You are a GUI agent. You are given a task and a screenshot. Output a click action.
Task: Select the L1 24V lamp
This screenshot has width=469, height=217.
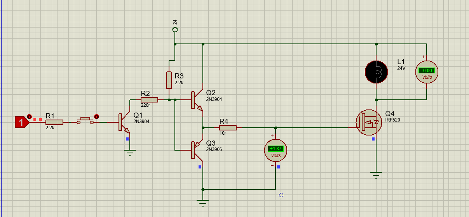point(376,72)
